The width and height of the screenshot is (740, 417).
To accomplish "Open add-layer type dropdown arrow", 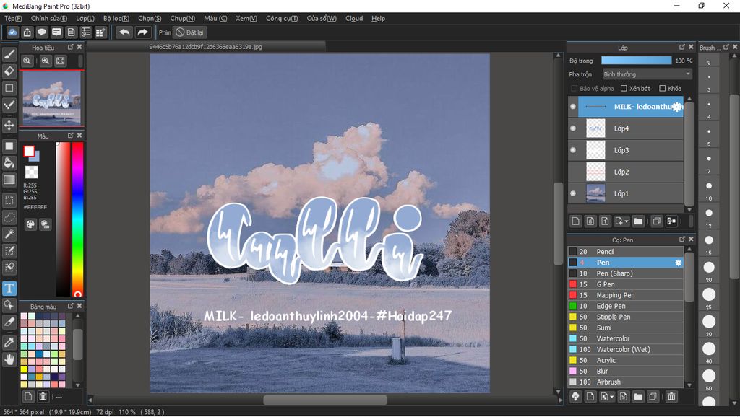I will coord(627,221).
